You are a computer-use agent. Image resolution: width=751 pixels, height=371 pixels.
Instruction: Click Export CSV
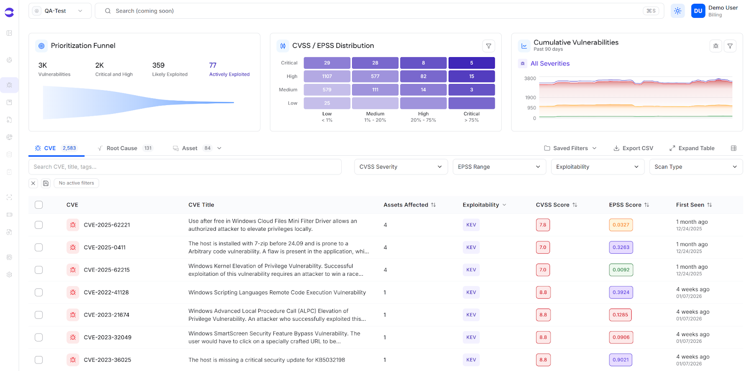coord(633,148)
